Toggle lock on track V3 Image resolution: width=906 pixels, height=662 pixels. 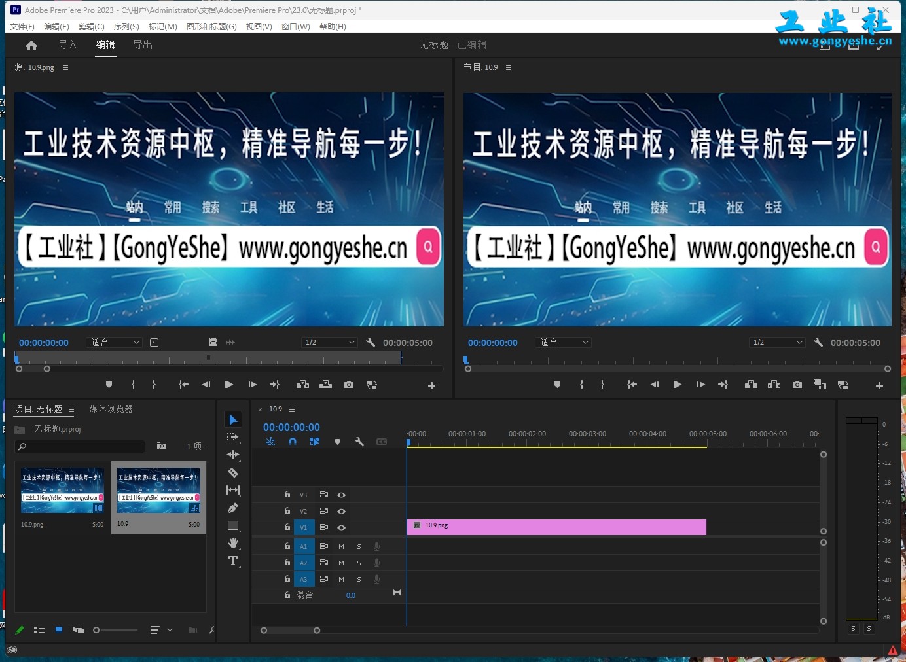287,495
